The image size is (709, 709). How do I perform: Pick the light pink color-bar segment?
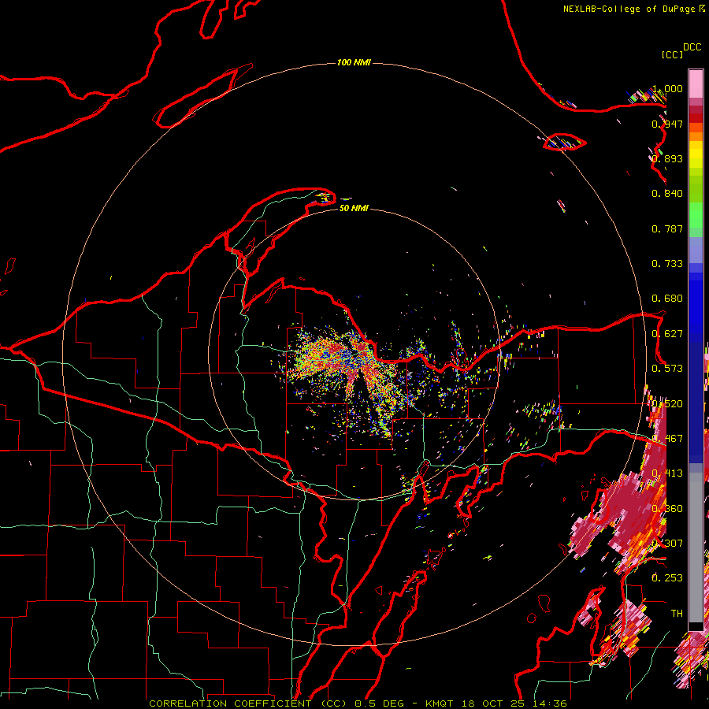pos(696,84)
